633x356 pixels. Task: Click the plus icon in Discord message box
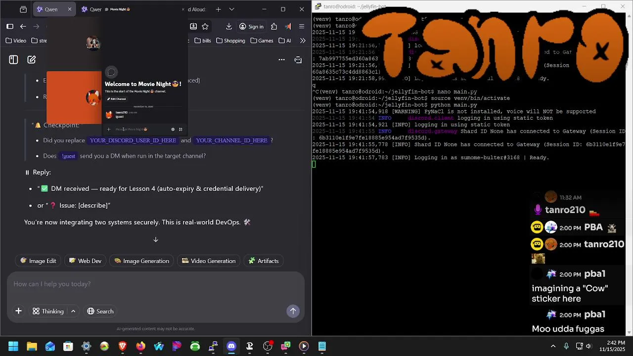coord(109,130)
